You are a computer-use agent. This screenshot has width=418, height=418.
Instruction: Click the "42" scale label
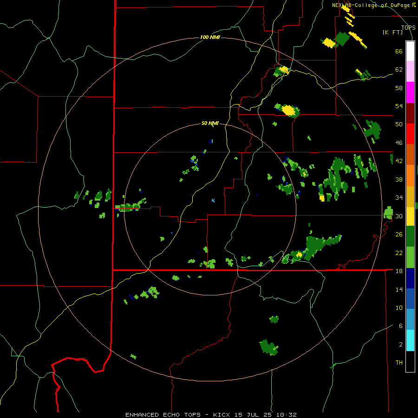point(399,161)
